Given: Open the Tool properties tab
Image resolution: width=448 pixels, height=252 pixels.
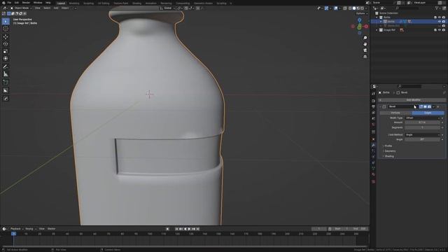Looking at the screenshot, I should pos(373,94).
